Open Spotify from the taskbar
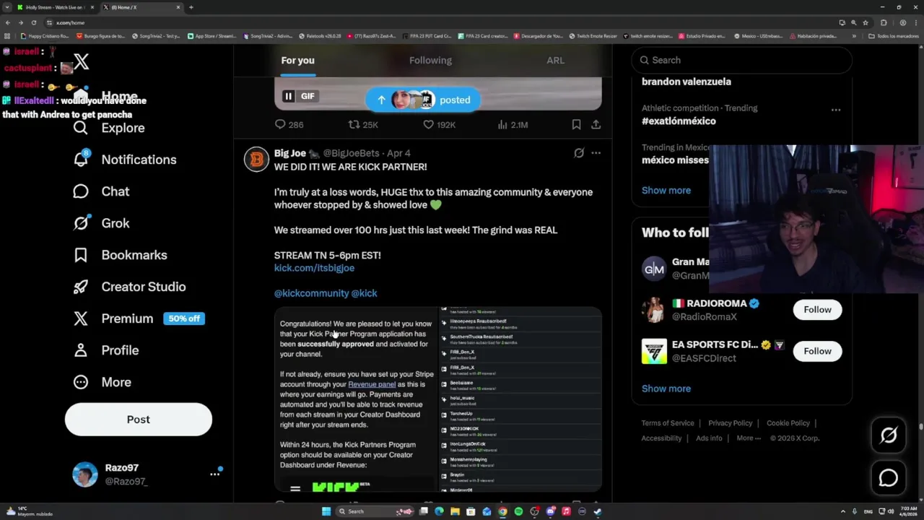 518,511
